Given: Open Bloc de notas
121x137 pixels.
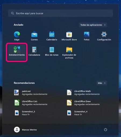Looking at the screenshot, I should 52,51.
